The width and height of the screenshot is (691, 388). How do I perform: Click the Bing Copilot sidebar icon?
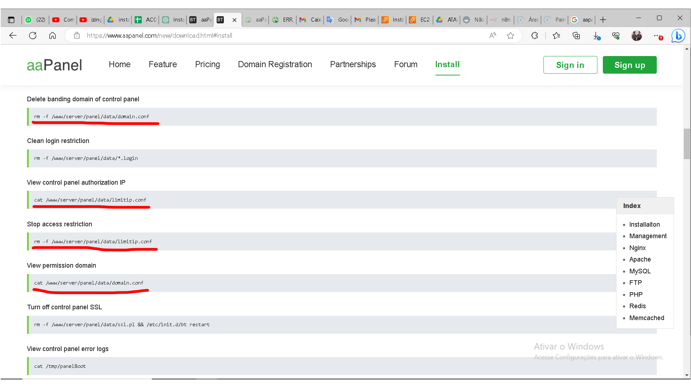coord(678,36)
